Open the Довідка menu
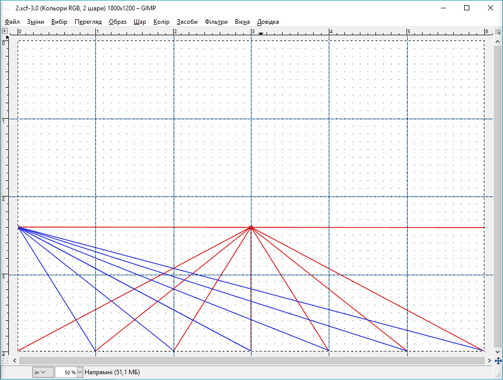 [268, 22]
